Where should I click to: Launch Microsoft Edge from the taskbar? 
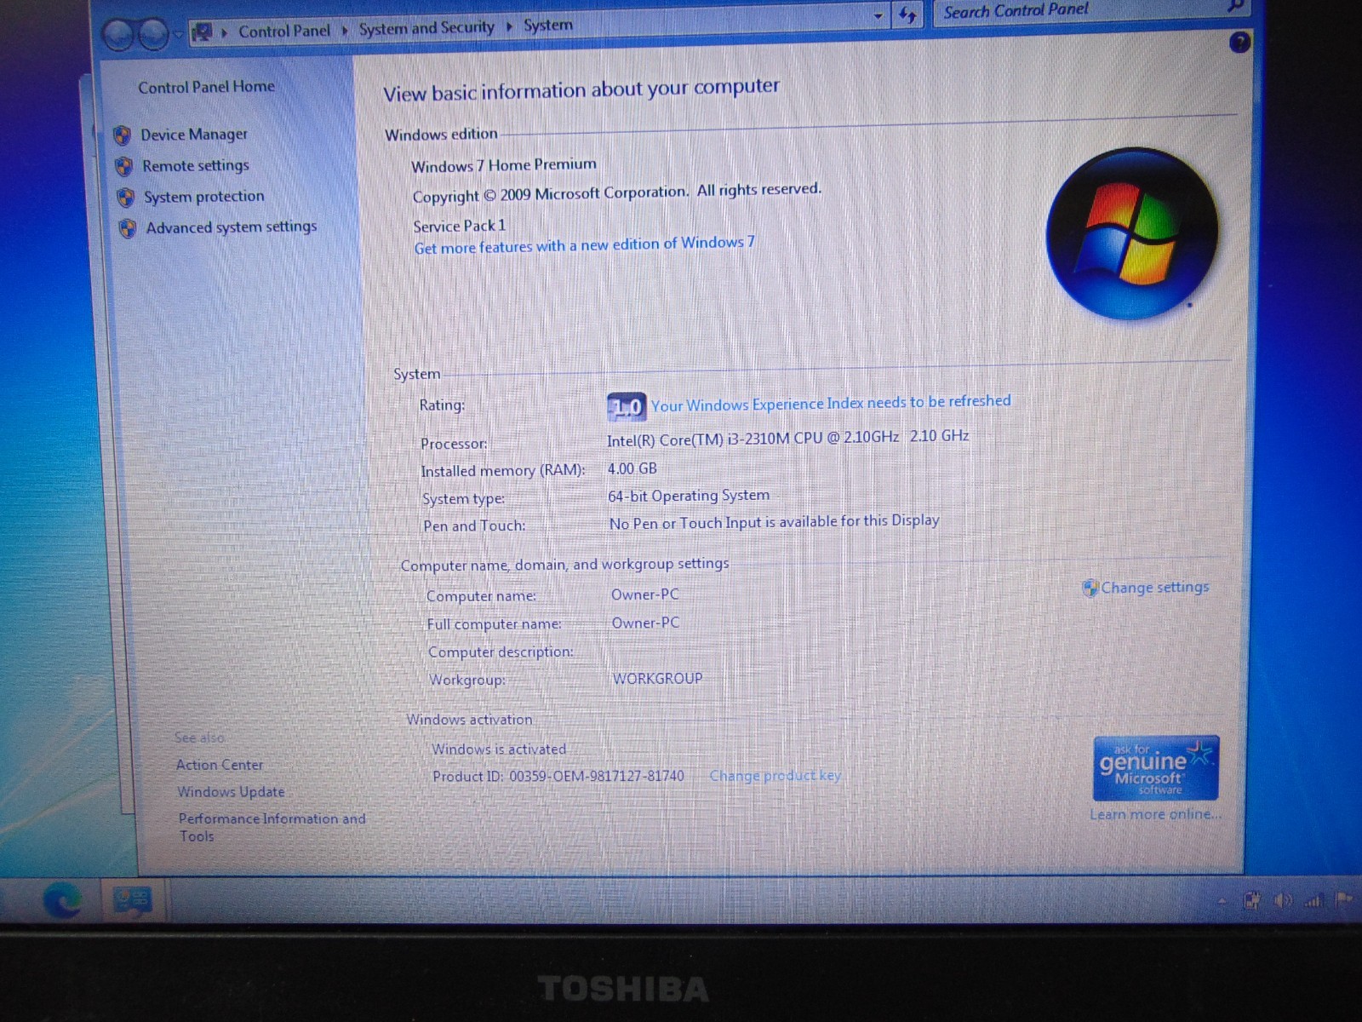pos(62,901)
